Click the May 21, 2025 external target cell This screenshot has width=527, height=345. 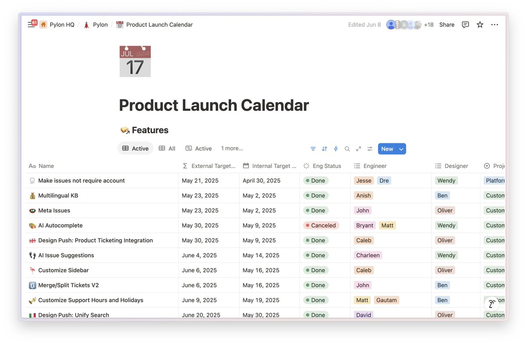click(209, 181)
